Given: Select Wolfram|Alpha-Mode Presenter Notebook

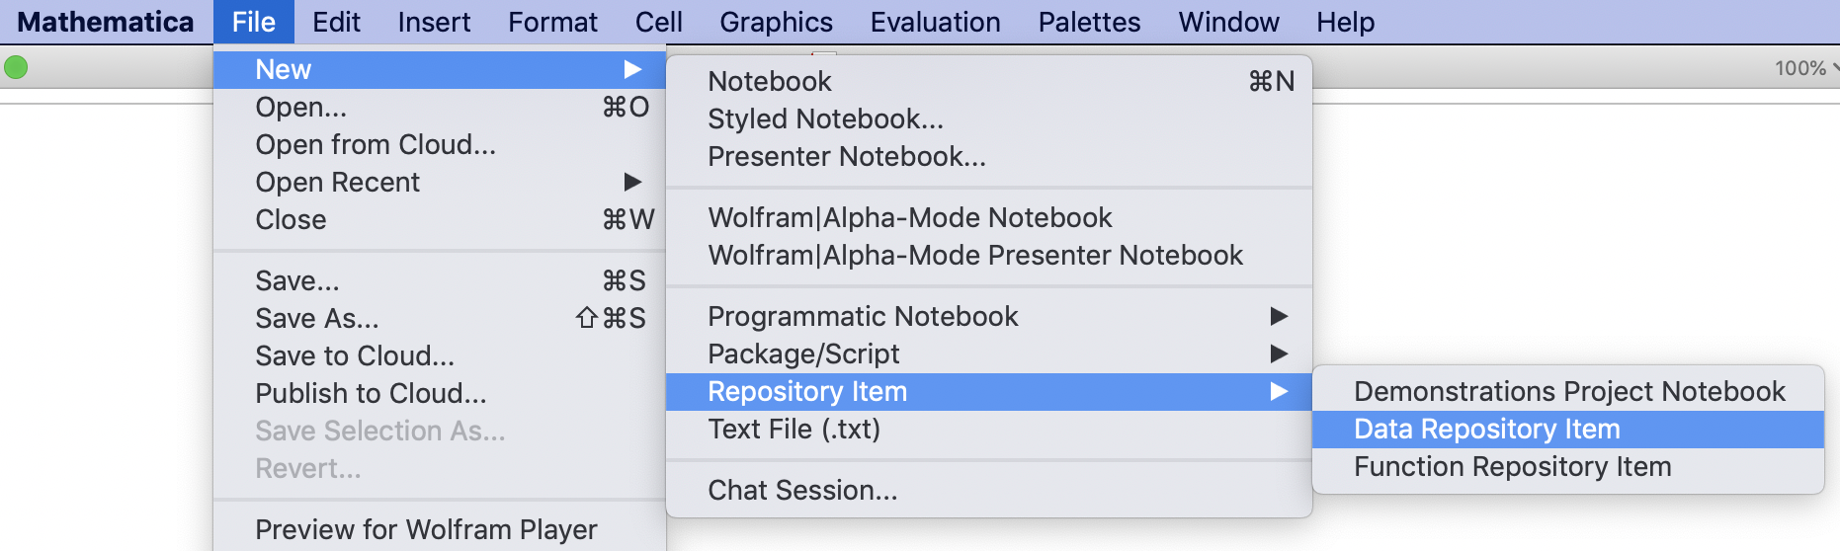Looking at the screenshot, I should [974, 255].
